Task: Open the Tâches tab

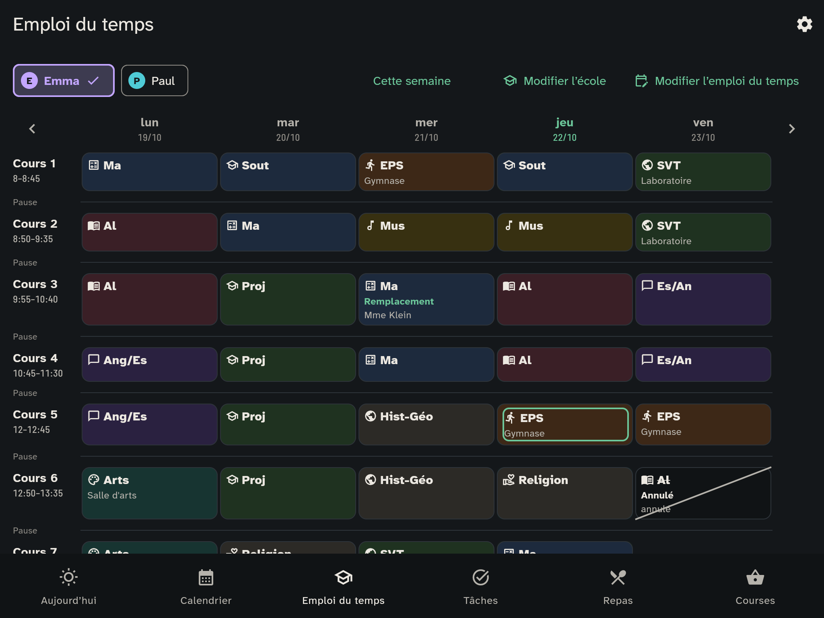Action: tap(480, 586)
